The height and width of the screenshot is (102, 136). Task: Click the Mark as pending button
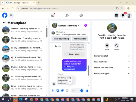61,39
